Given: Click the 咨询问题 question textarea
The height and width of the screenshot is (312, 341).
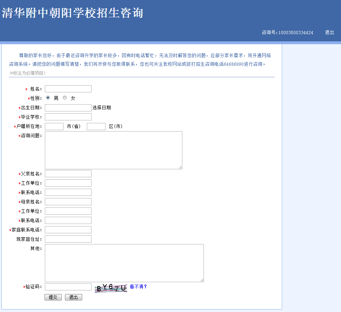Looking at the screenshot, I should [x=113, y=150].
